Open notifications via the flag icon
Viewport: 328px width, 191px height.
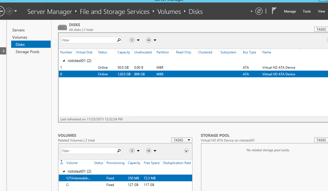pos(274,10)
